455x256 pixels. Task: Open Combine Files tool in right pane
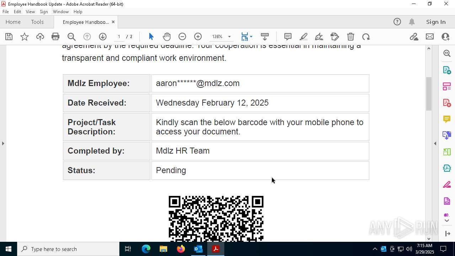[x=447, y=135]
